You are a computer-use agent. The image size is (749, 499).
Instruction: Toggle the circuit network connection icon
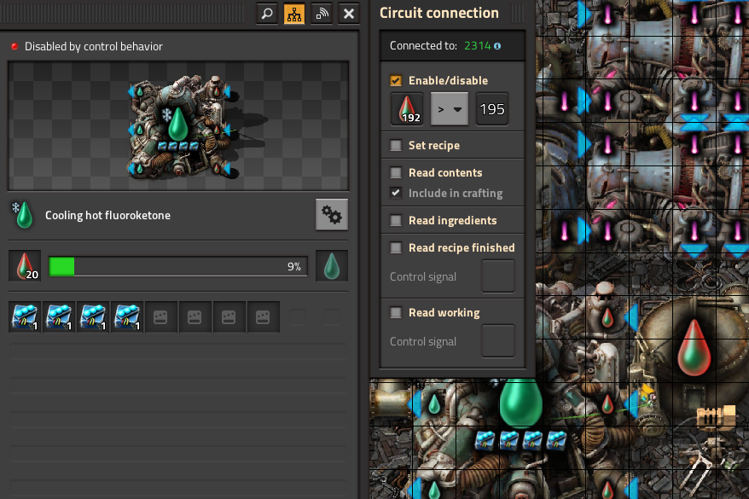(294, 14)
